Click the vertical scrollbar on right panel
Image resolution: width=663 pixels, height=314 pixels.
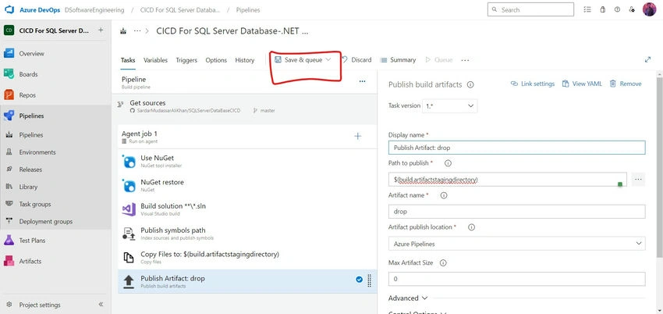pyautogui.click(x=660, y=165)
